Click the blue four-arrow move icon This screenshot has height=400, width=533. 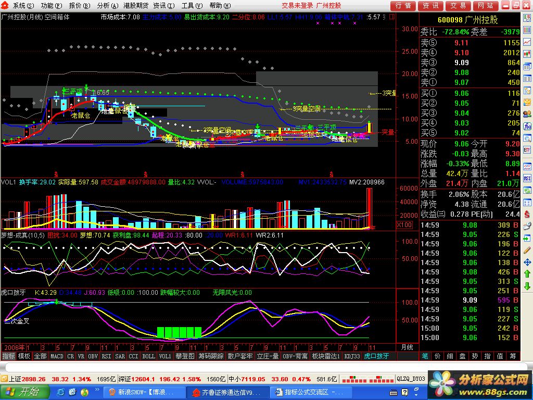527,262
